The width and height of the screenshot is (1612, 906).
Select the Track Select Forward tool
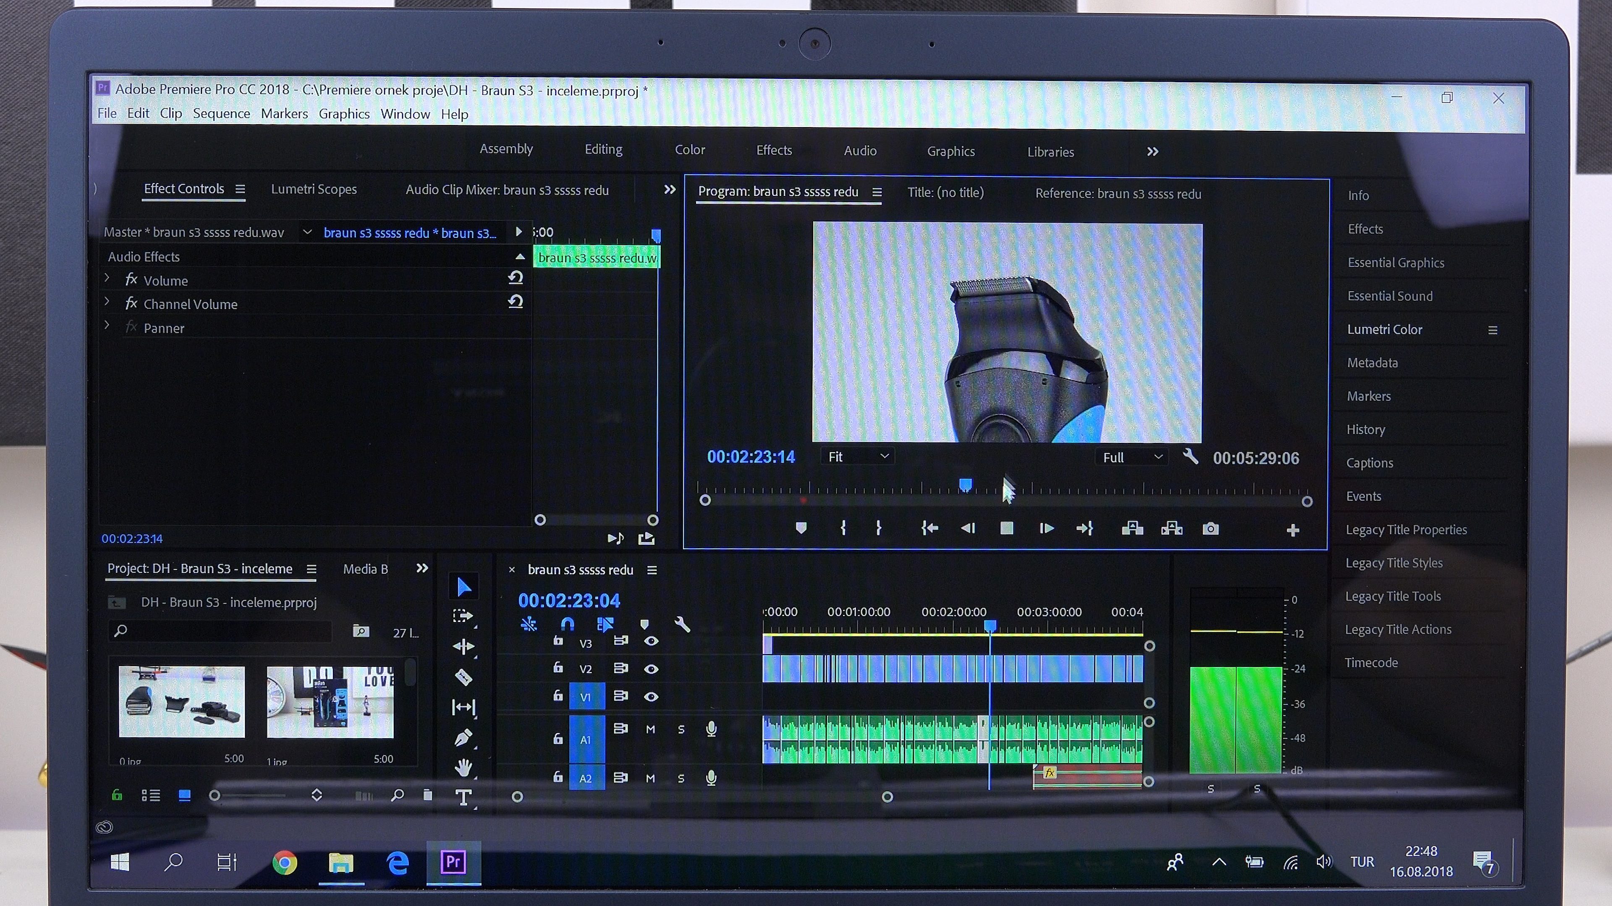[x=463, y=617]
